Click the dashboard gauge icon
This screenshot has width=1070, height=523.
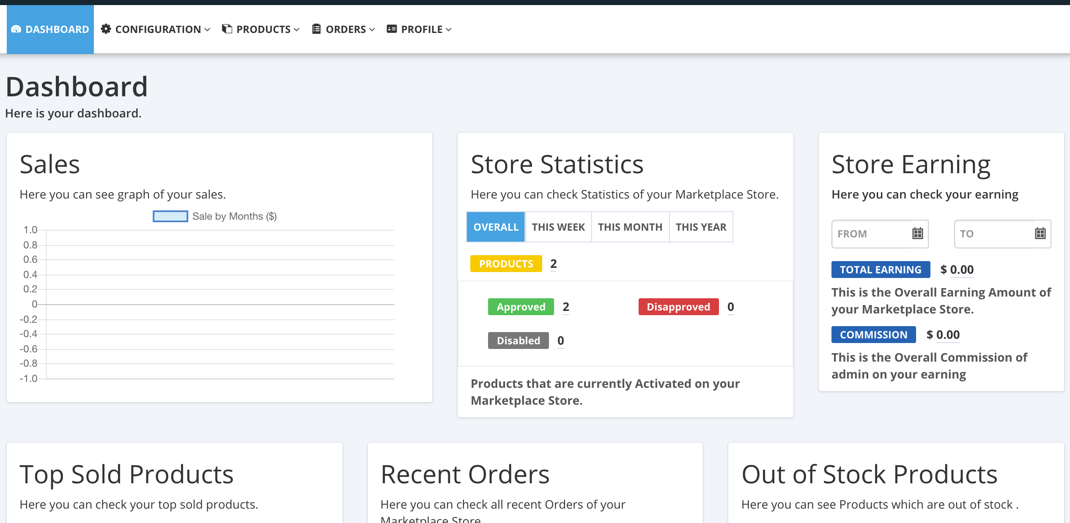[16, 29]
